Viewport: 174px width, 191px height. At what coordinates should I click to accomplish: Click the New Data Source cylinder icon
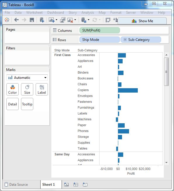click(42, 20)
